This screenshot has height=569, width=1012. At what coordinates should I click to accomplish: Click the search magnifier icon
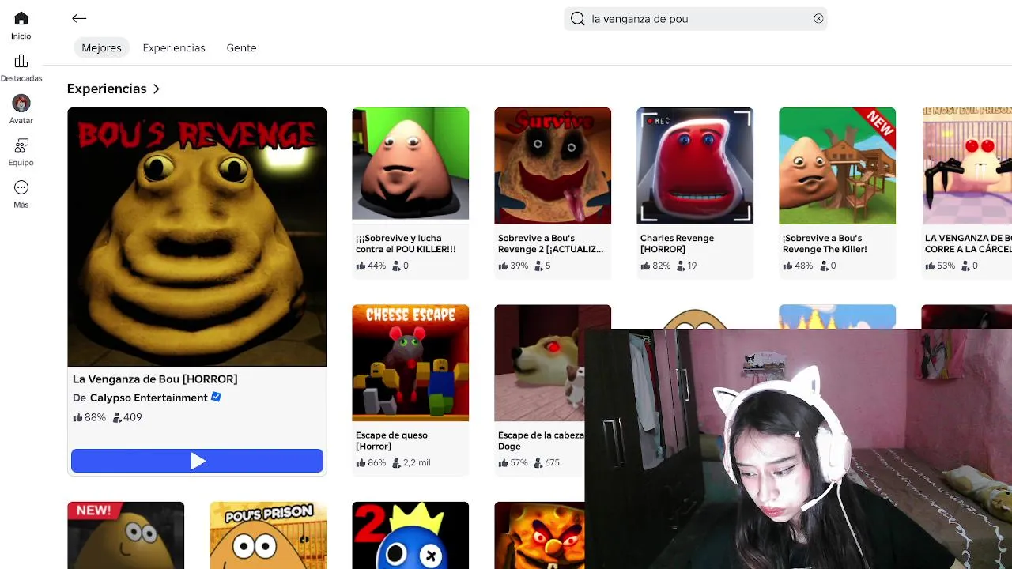tap(578, 19)
